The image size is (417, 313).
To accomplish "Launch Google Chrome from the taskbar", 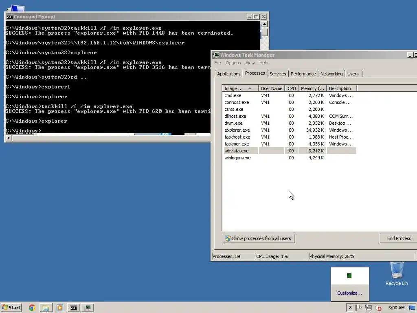I will (x=32, y=308).
